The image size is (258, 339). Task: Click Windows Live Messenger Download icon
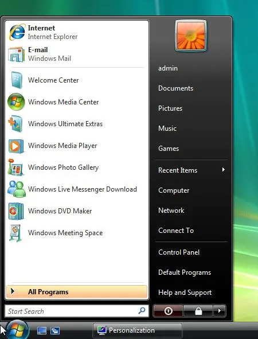17,189
